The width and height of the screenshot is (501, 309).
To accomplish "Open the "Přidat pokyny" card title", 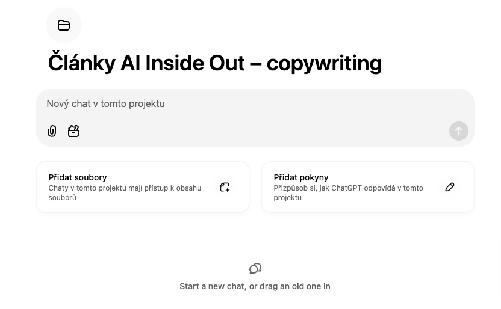I will [301, 177].
